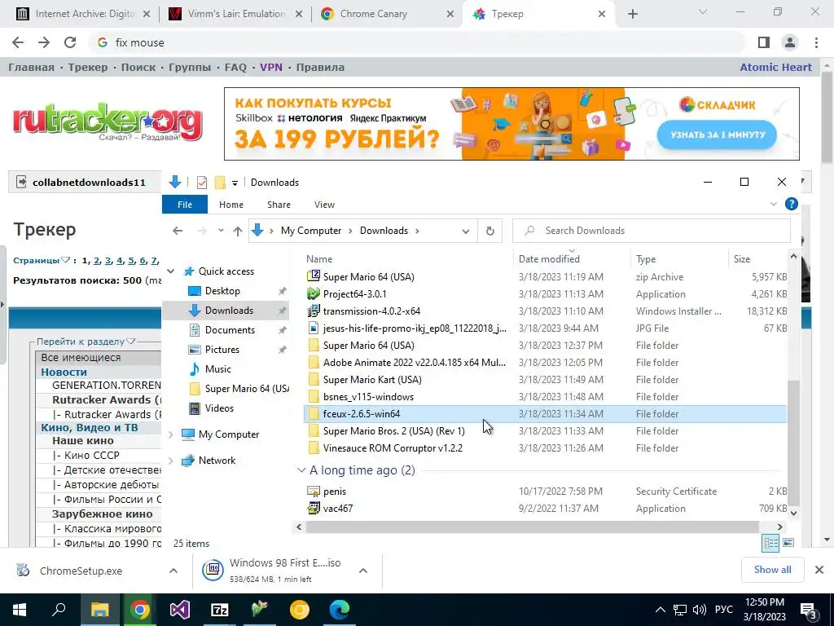Image resolution: width=834 pixels, height=626 pixels.
Task: Reload the page in Chrome
Action: [x=70, y=42]
